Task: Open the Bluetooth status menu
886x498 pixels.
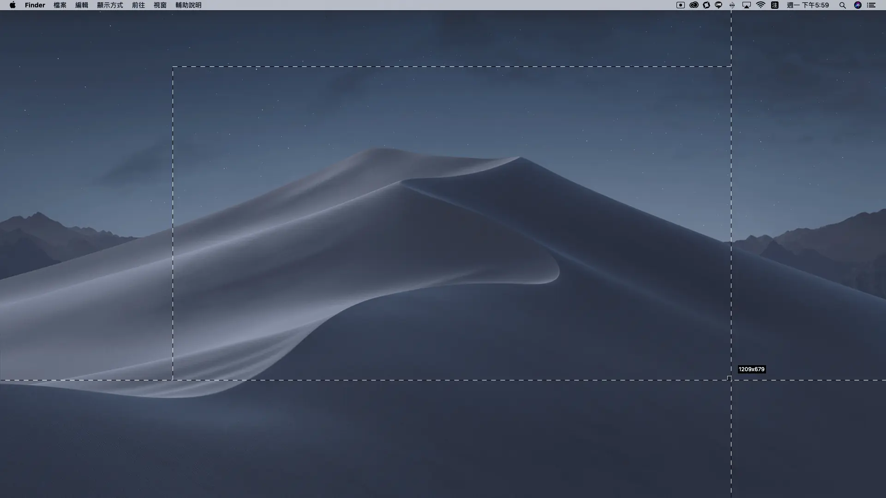Action: (732, 5)
